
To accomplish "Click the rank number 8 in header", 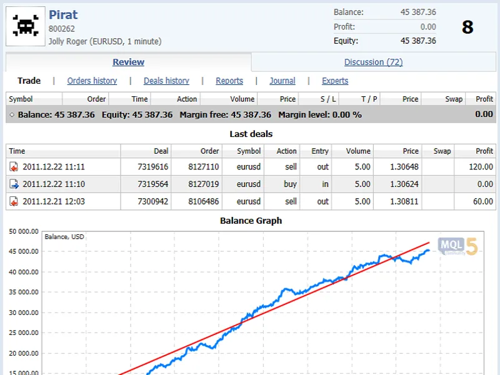I will [467, 27].
